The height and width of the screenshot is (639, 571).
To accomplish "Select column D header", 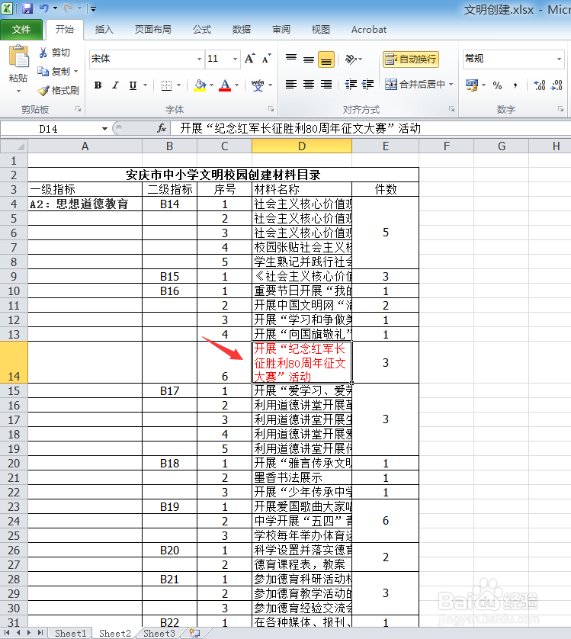I will tap(302, 146).
